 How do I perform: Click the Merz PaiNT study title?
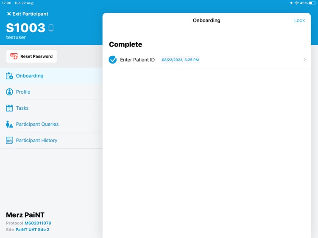pyautogui.click(x=25, y=215)
